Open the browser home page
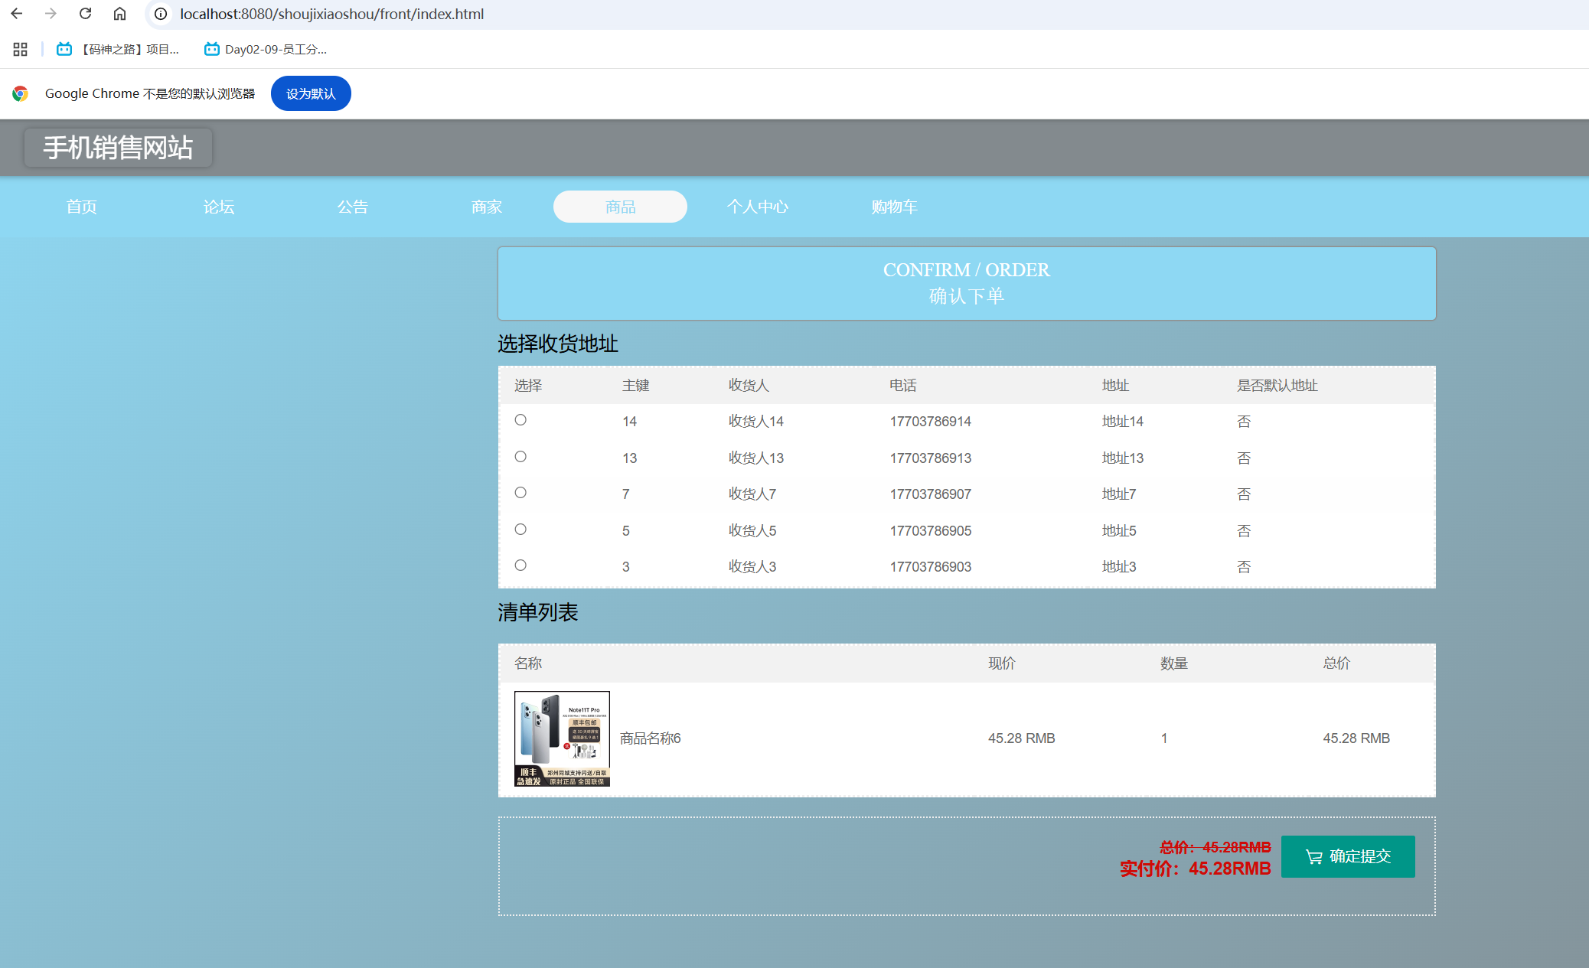Screen dimensions: 1589x968 click(119, 14)
